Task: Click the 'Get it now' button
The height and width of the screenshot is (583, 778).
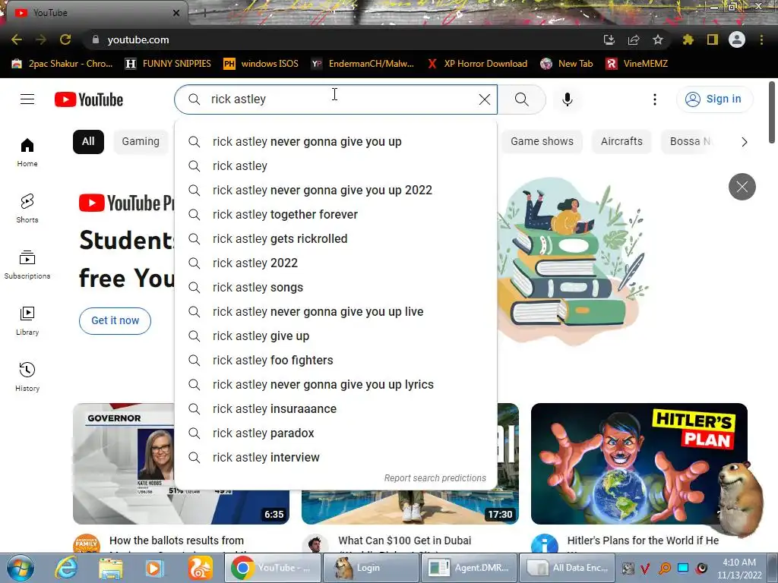Action: click(x=115, y=321)
